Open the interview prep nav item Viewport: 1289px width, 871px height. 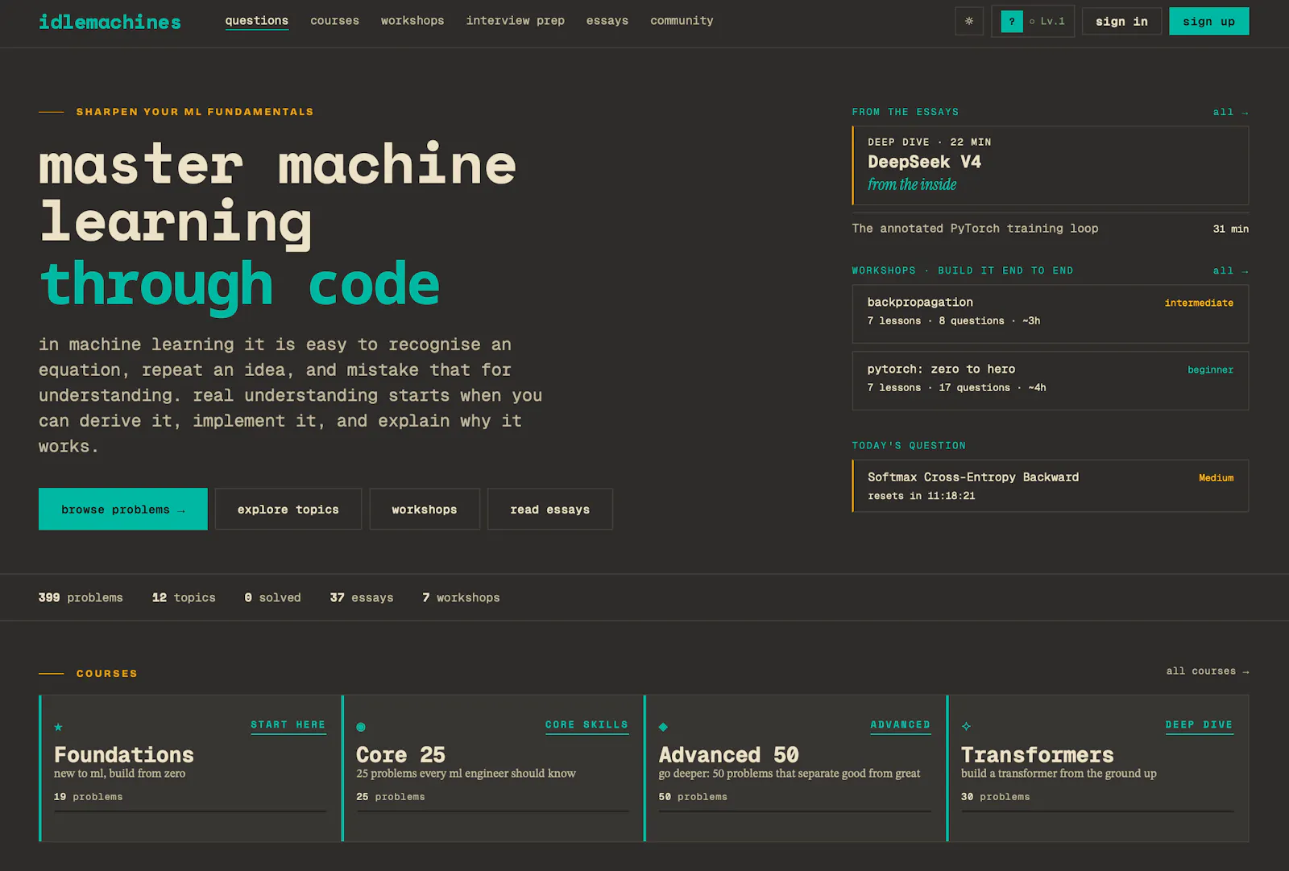click(515, 21)
